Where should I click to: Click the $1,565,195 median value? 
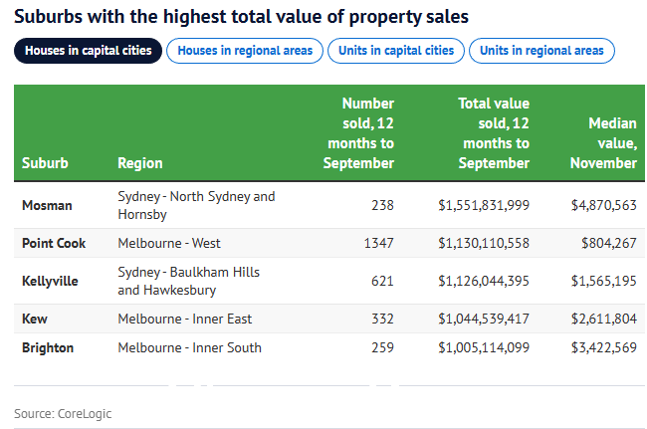click(603, 282)
